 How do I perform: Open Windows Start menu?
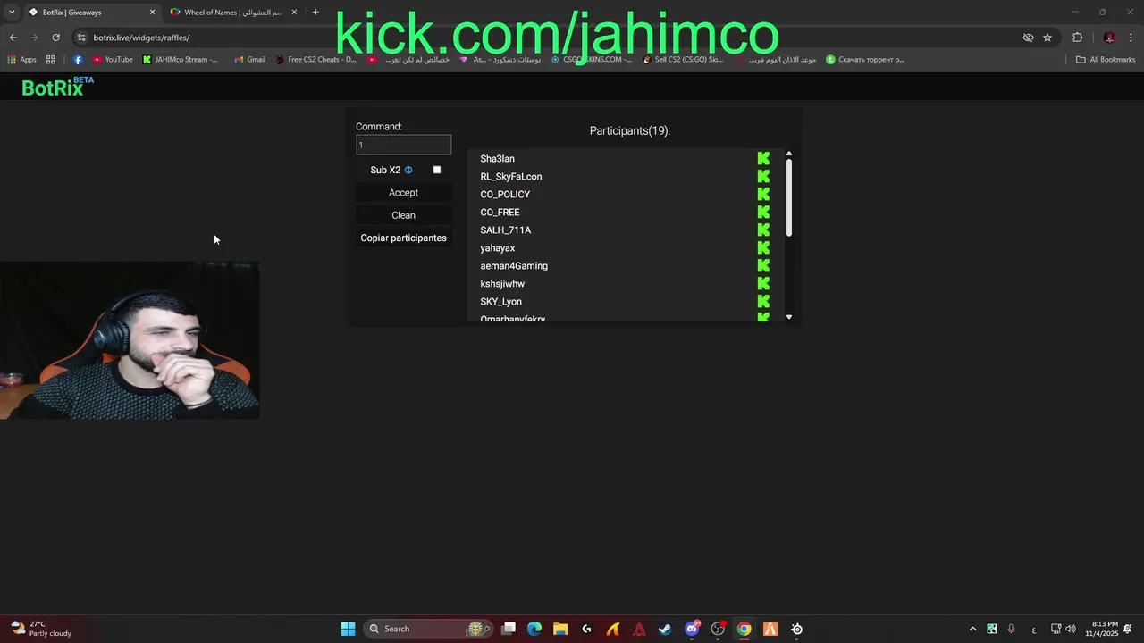tap(348, 629)
